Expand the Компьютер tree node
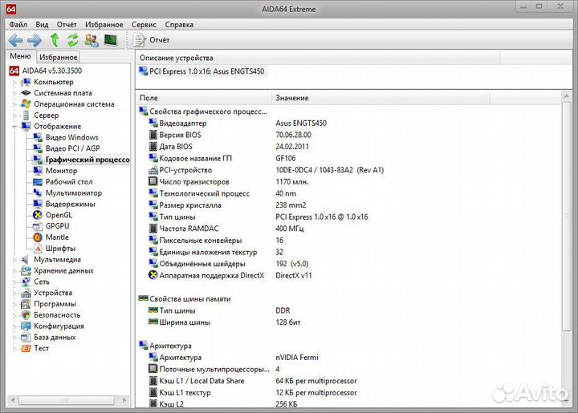The image size is (578, 413). 14,83
